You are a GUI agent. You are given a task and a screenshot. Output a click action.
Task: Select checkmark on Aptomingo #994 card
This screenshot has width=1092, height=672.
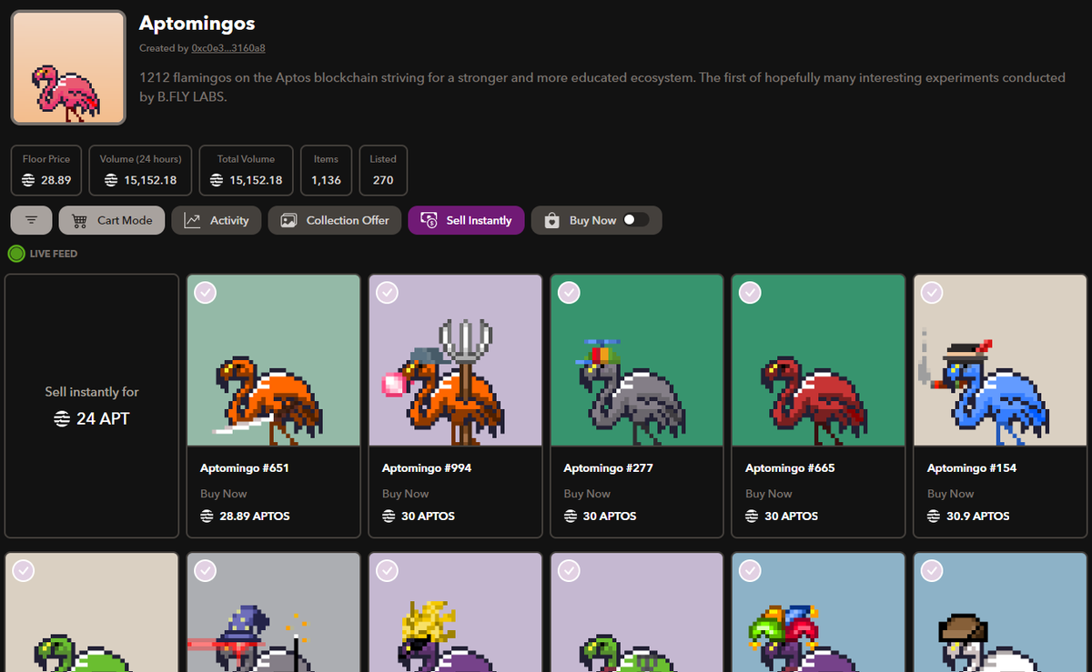(x=388, y=293)
